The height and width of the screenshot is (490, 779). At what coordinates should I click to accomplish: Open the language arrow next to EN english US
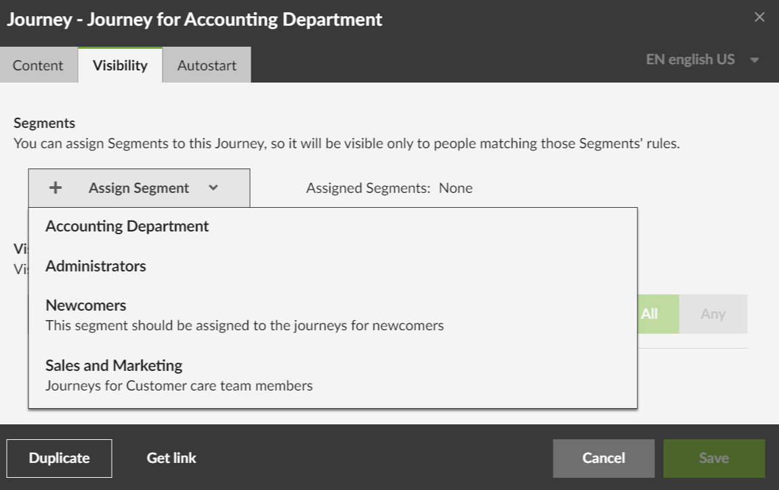pyautogui.click(x=755, y=60)
